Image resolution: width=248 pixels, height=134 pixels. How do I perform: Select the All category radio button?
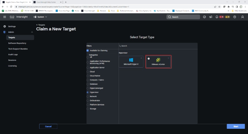pyautogui.click(x=88, y=57)
